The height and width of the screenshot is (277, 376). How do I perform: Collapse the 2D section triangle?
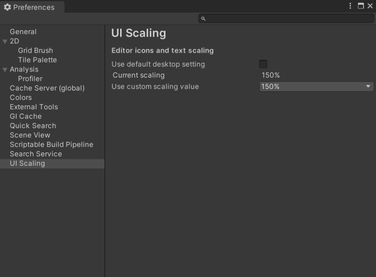click(5, 41)
